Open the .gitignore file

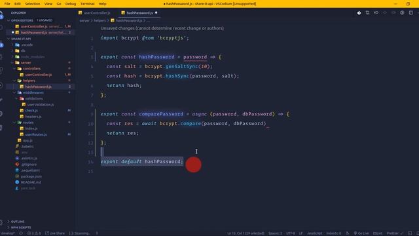(x=29, y=165)
